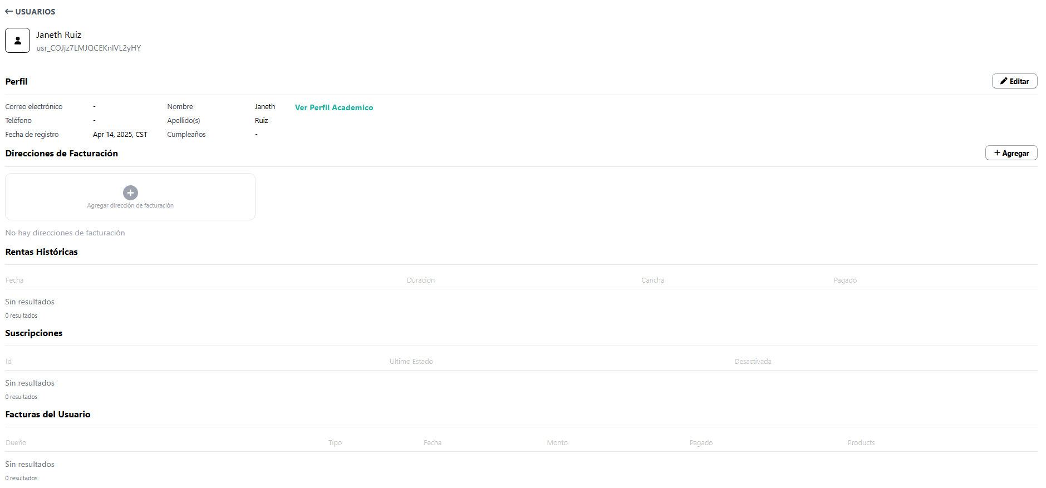Click the pencil Editar button in Perfil
Viewport: 1046px width, 488px height.
point(1014,81)
